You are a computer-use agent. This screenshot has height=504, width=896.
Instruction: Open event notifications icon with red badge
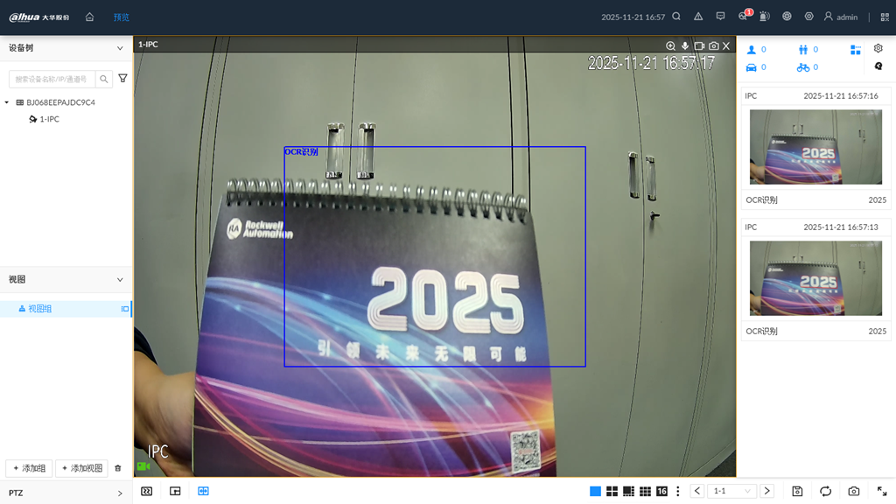(744, 16)
